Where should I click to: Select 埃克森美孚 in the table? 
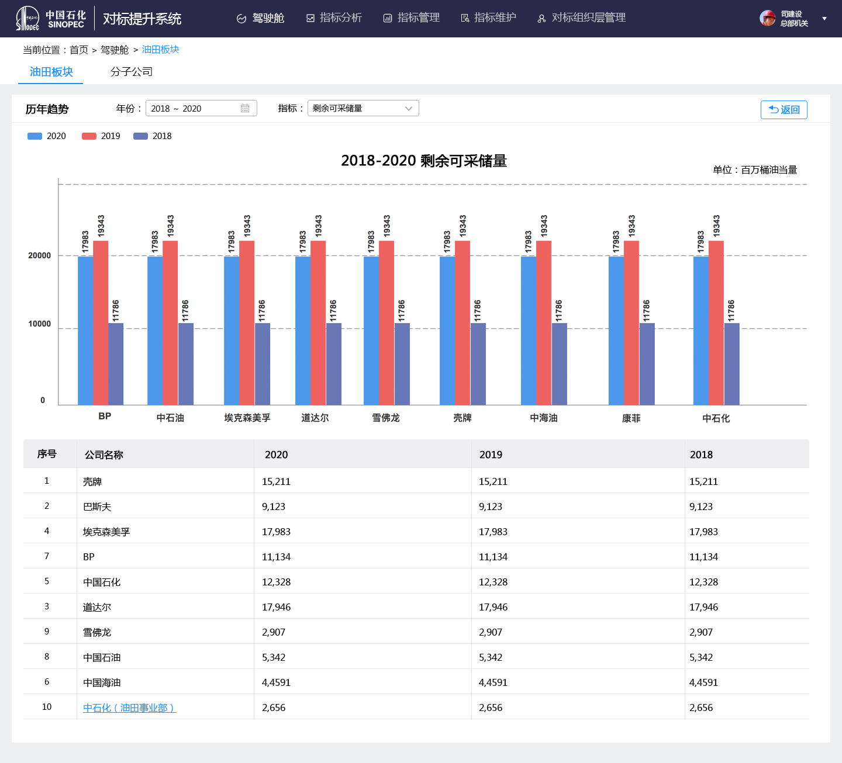[106, 532]
